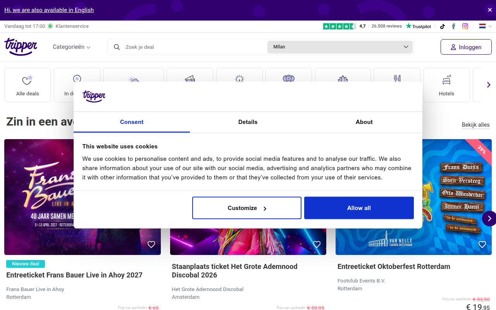Select the Alle deals category tile
This screenshot has width=496, height=310.
(28, 85)
